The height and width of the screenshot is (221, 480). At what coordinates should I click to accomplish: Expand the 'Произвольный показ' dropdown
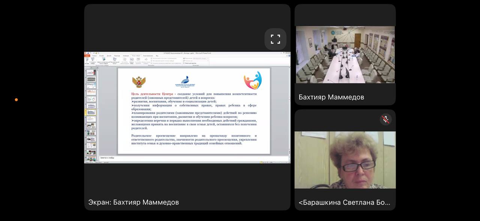[x=114, y=60]
